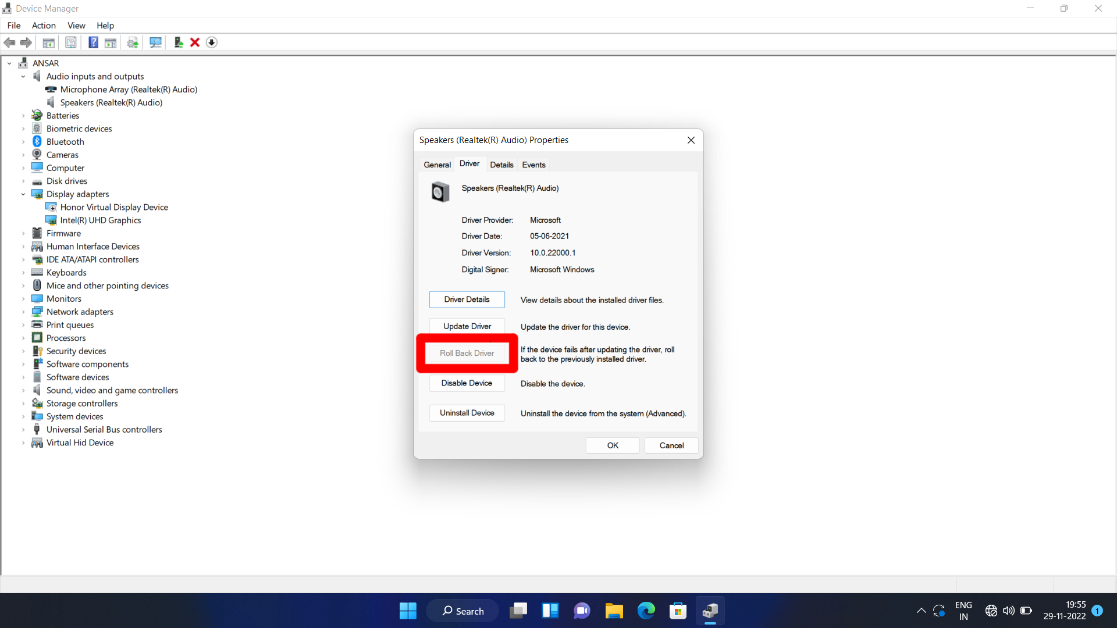Image resolution: width=1117 pixels, height=628 pixels.
Task: Click the Properties toolbar icon
Action: 71,42
